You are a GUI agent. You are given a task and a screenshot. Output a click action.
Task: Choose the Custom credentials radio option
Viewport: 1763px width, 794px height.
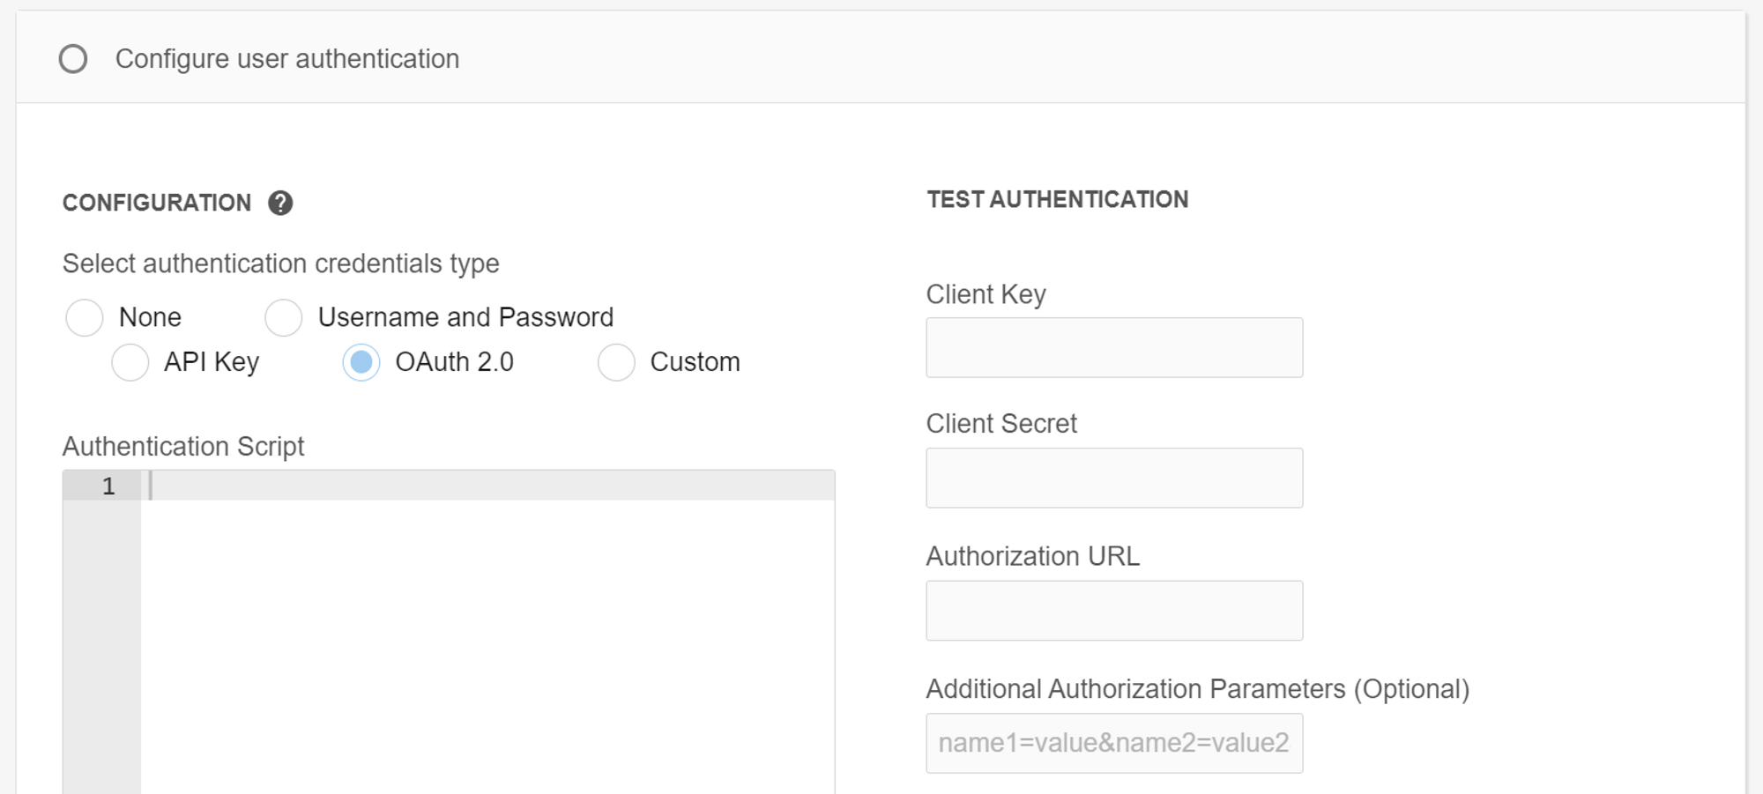[x=616, y=362]
